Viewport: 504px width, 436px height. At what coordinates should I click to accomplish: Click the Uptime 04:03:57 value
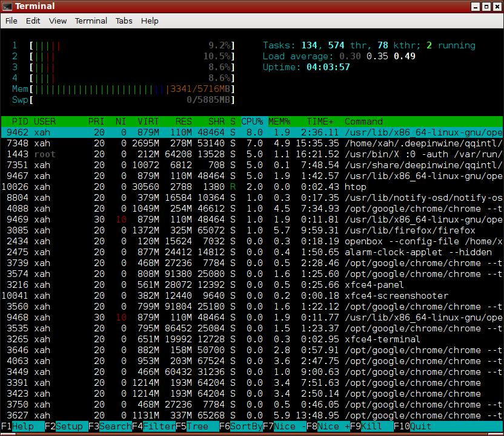(328, 67)
